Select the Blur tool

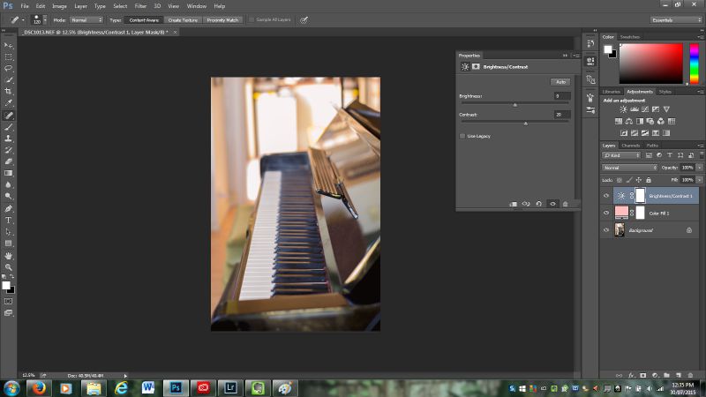coord(9,185)
